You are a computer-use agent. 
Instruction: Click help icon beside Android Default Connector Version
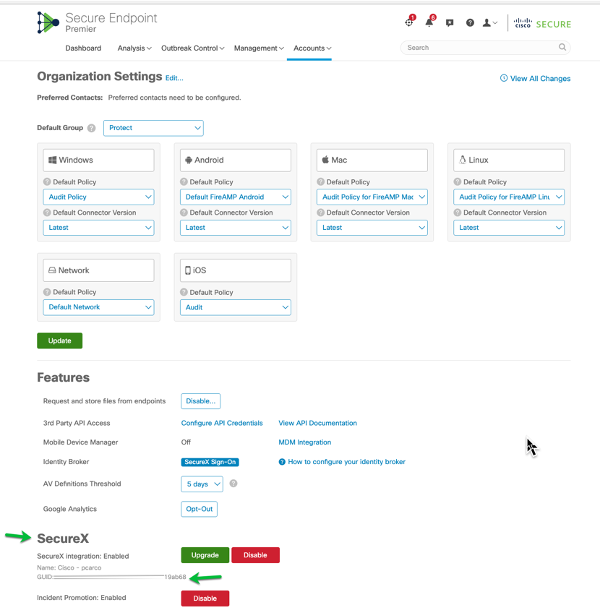(x=184, y=213)
